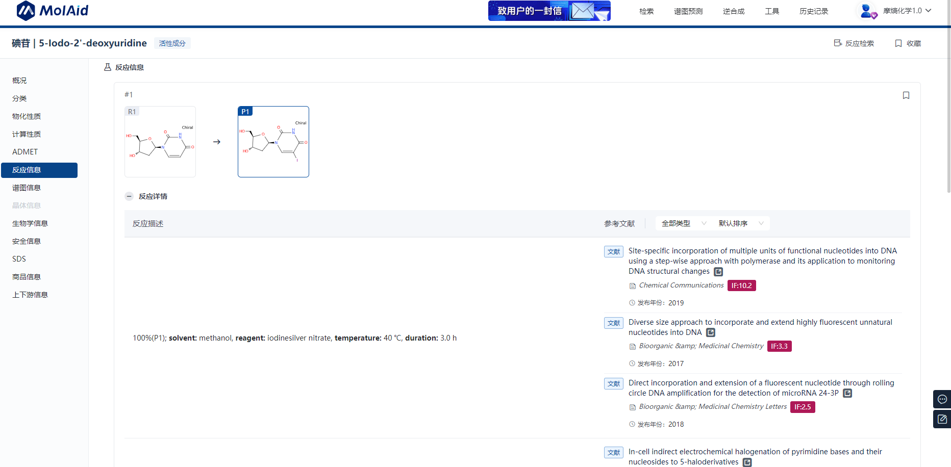
Task: Open the Site-specific incorporation article title
Action: point(762,251)
